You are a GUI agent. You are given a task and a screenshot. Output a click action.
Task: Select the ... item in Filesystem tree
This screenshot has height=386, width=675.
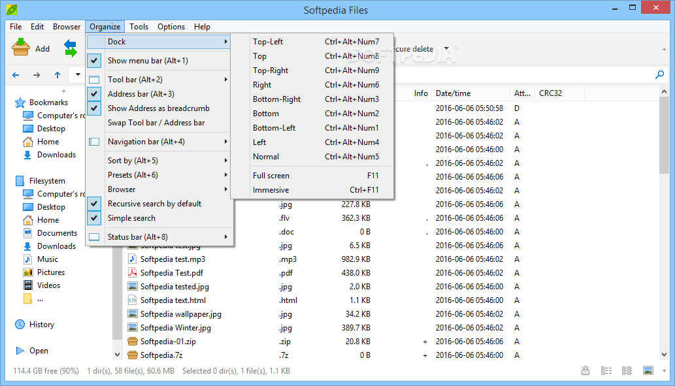pos(40,298)
